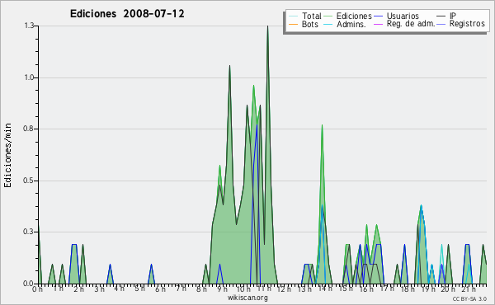Select the 'Bots' legend entry
The width and height of the screenshot is (495, 305).
click(309, 24)
